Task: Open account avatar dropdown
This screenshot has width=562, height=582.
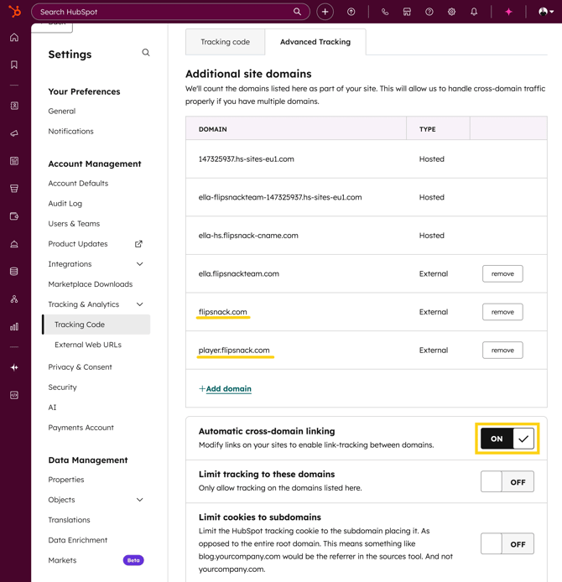Action: click(x=546, y=12)
